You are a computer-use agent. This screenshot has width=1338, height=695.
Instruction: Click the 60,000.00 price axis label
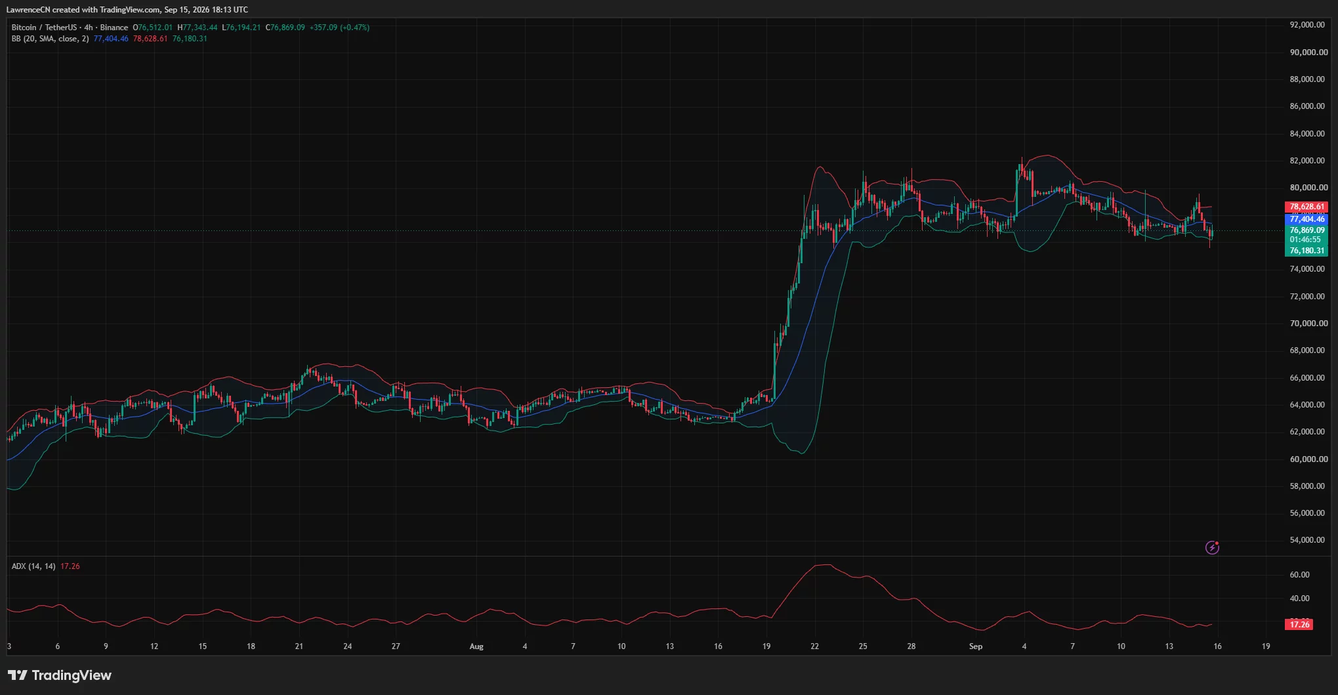point(1307,459)
